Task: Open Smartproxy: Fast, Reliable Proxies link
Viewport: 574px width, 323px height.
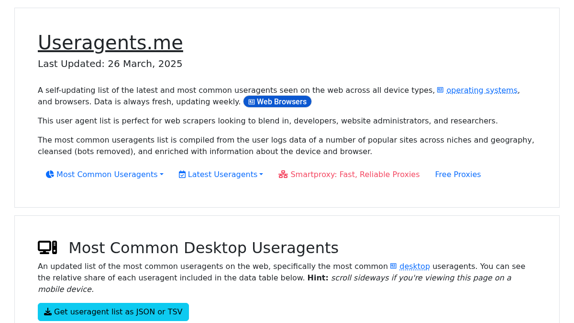Action: [349, 174]
